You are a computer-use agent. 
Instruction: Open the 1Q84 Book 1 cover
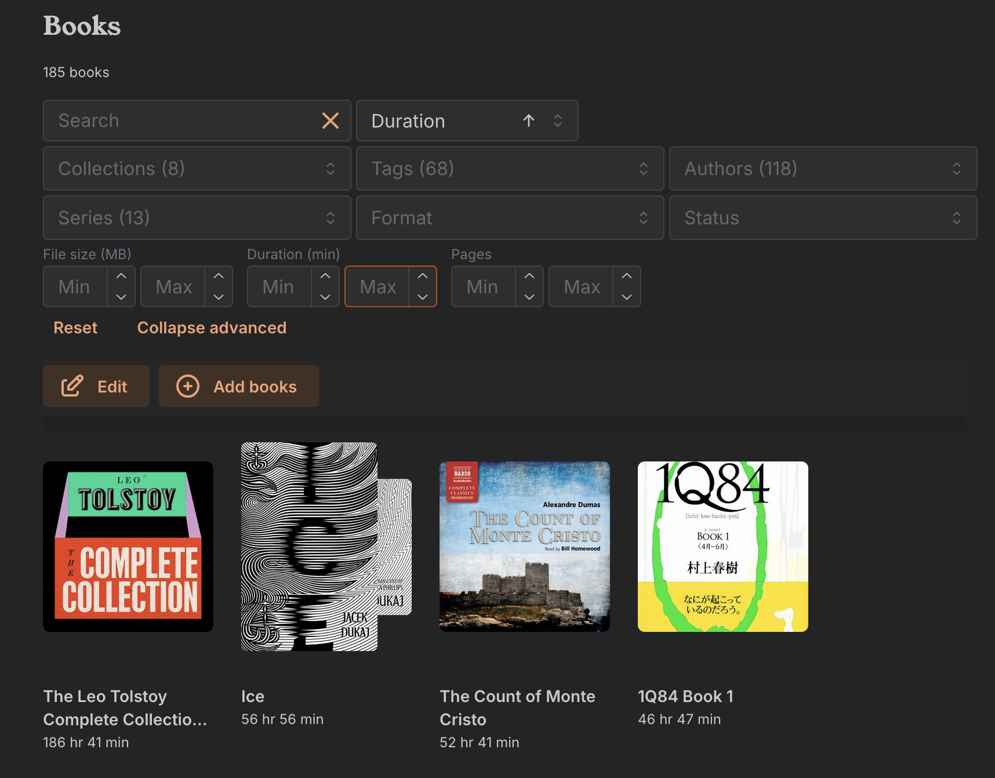coord(723,547)
